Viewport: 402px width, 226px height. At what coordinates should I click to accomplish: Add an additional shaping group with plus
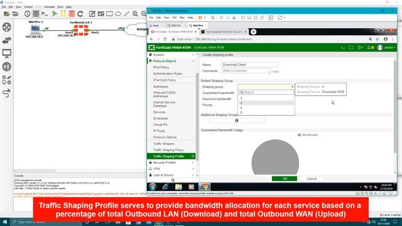pos(237,121)
